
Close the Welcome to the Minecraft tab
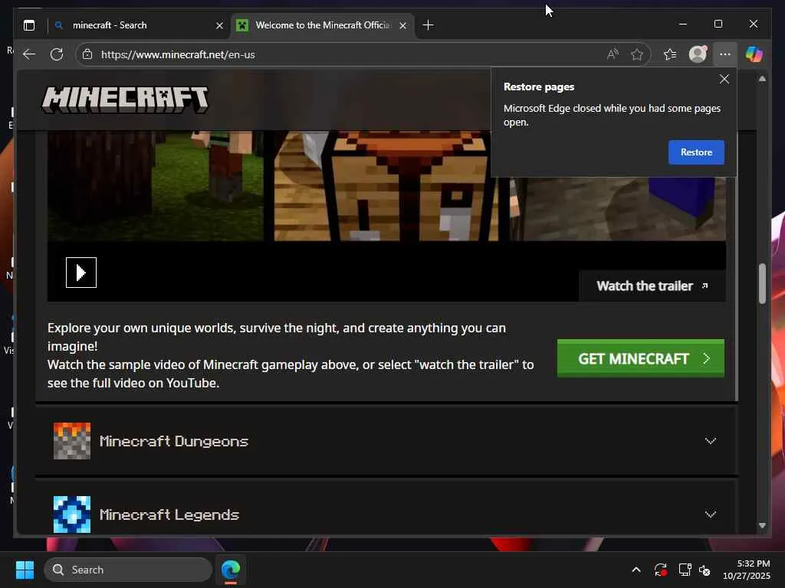point(402,25)
